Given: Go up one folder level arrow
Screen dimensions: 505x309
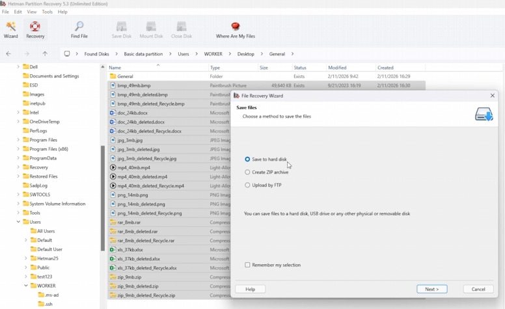Looking at the screenshot, I should tap(45, 54).
